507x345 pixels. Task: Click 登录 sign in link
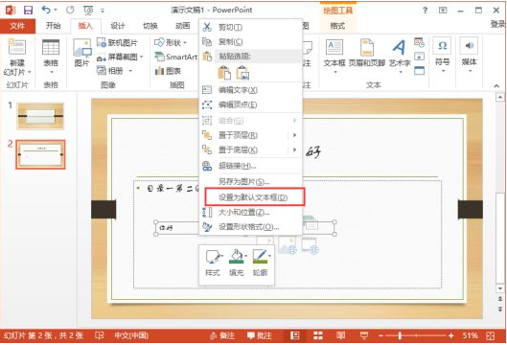pyautogui.click(x=498, y=24)
